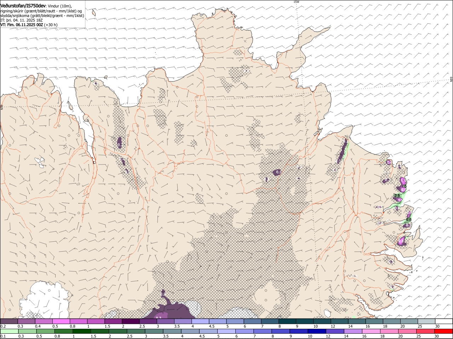This screenshot has width=453, height=339.
Task: Pick the medium green 0.5 swatch in green legend
Action: 45,331
